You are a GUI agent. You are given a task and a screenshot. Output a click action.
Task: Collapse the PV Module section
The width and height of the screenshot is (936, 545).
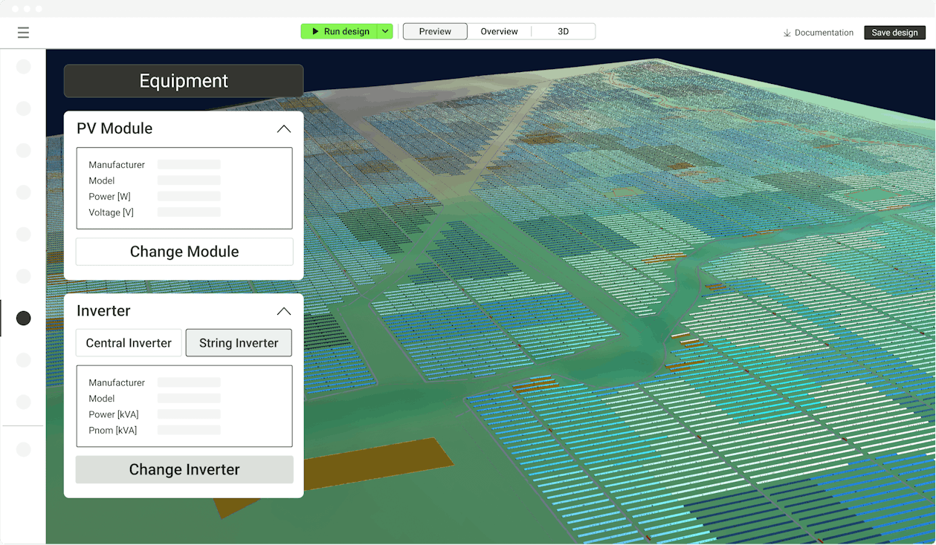point(283,128)
